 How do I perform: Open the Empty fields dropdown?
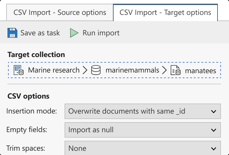point(142,130)
